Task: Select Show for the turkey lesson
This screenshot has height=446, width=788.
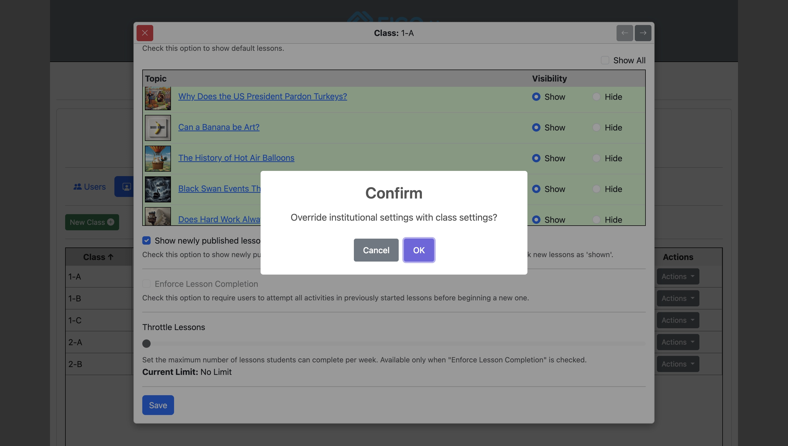Action: [x=536, y=96]
